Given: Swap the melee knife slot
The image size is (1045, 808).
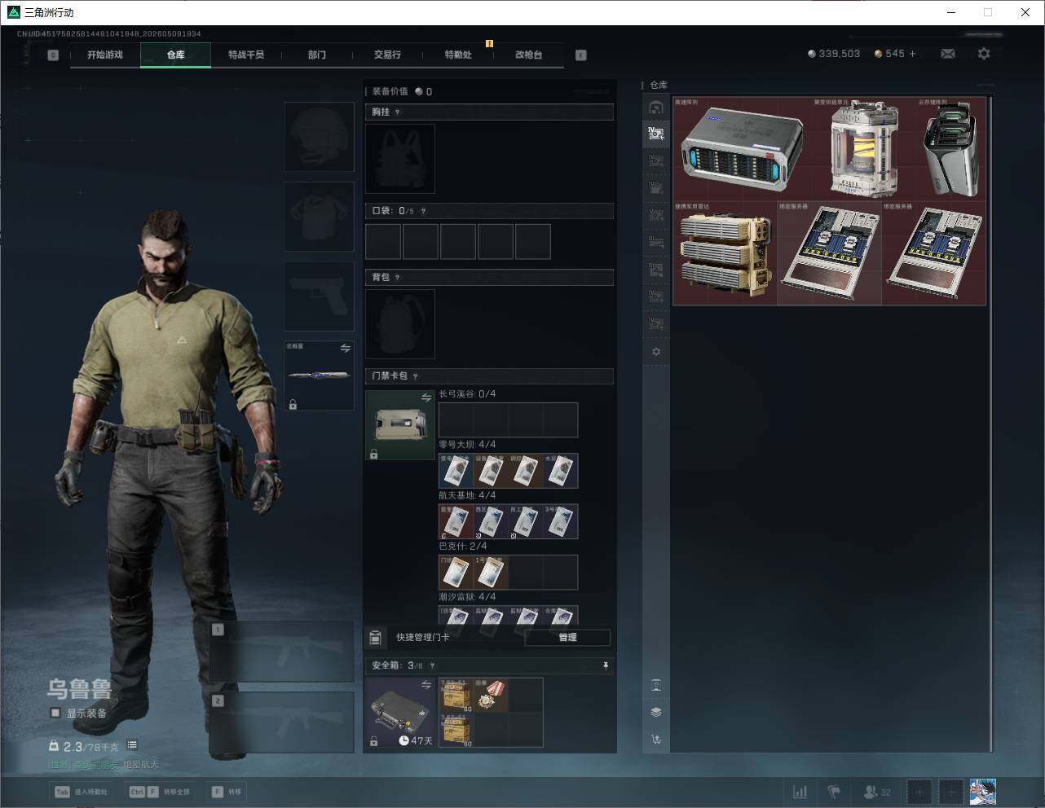Looking at the screenshot, I should tap(345, 349).
